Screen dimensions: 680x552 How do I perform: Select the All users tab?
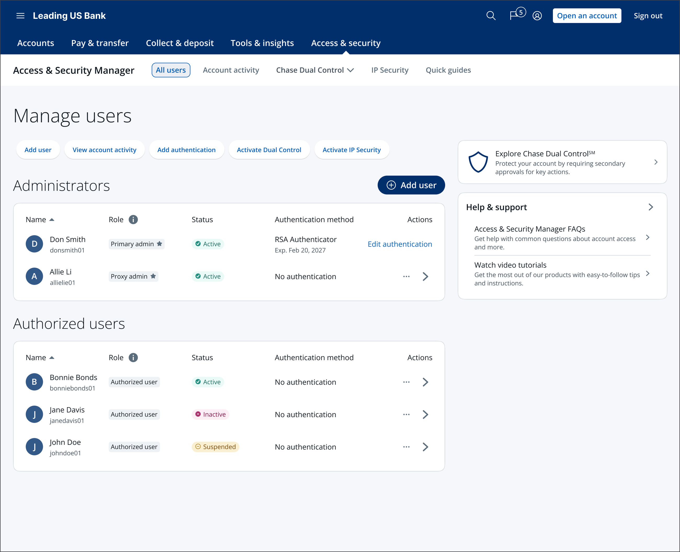[x=171, y=70]
